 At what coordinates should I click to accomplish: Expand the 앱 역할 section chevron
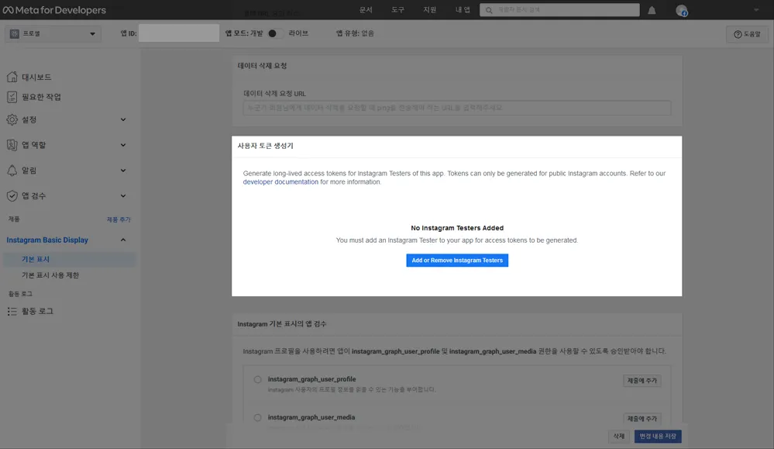pos(123,145)
